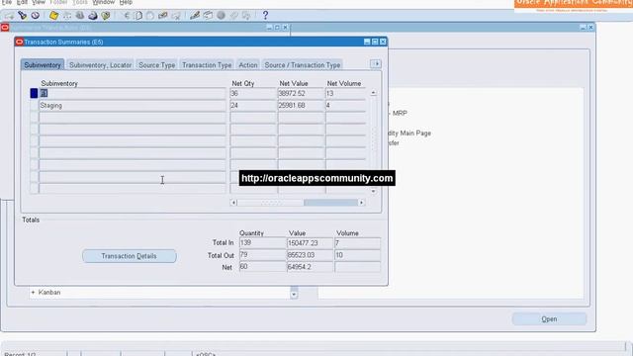Open the File menu
The height and width of the screenshot is (356, 633).
7,2
